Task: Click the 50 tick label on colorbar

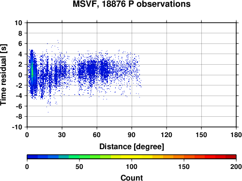Action: (x=79, y=167)
